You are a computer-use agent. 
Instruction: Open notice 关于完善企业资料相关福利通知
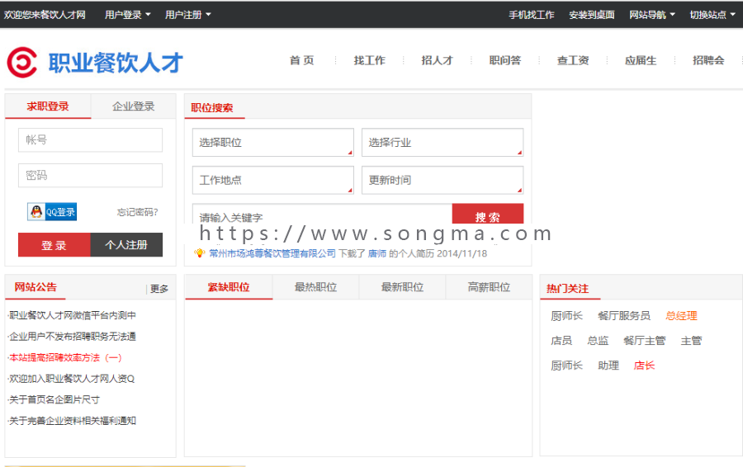[x=72, y=421]
